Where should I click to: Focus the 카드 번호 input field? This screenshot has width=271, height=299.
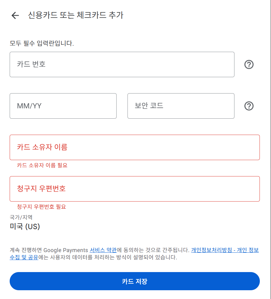(x=122, y=64)
